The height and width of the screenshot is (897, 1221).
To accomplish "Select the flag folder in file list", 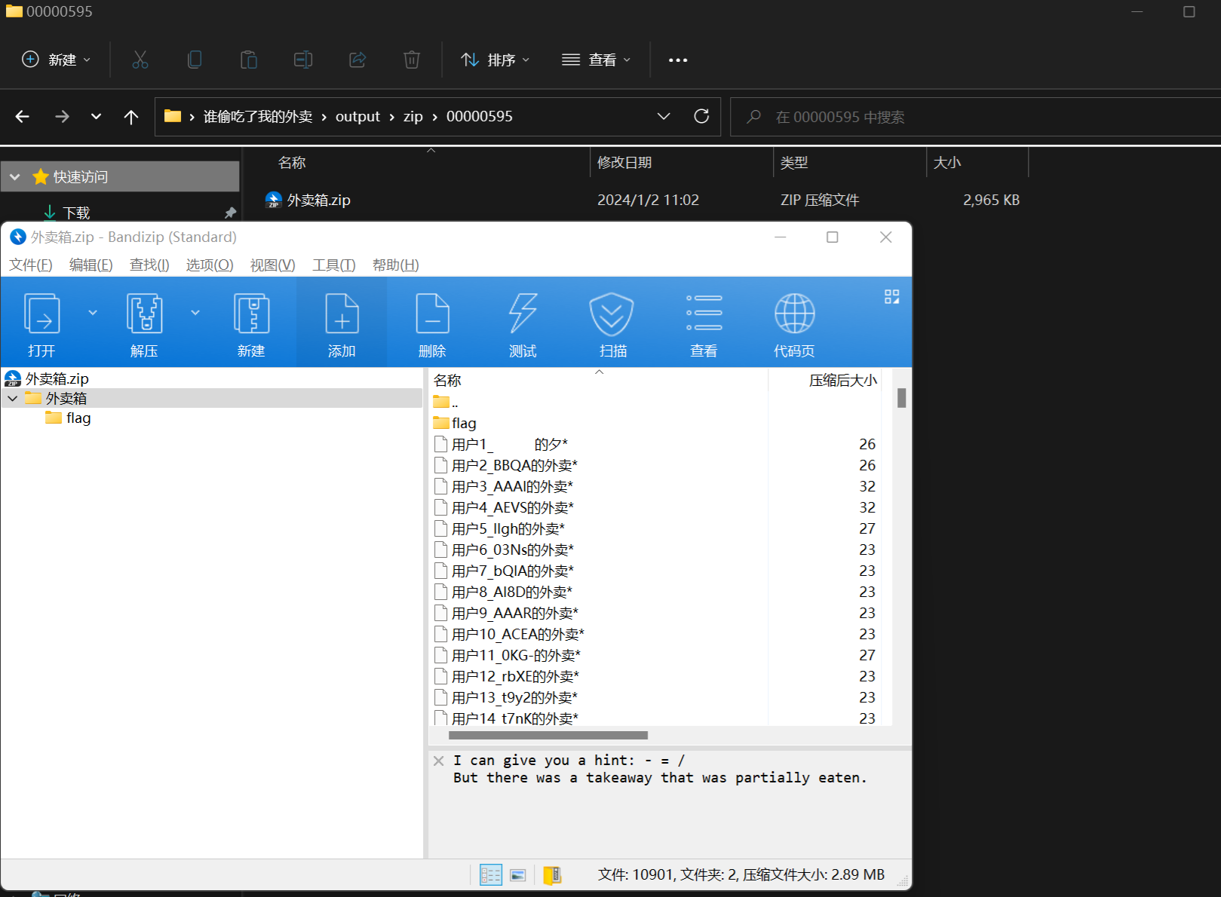I will [455, 424].
